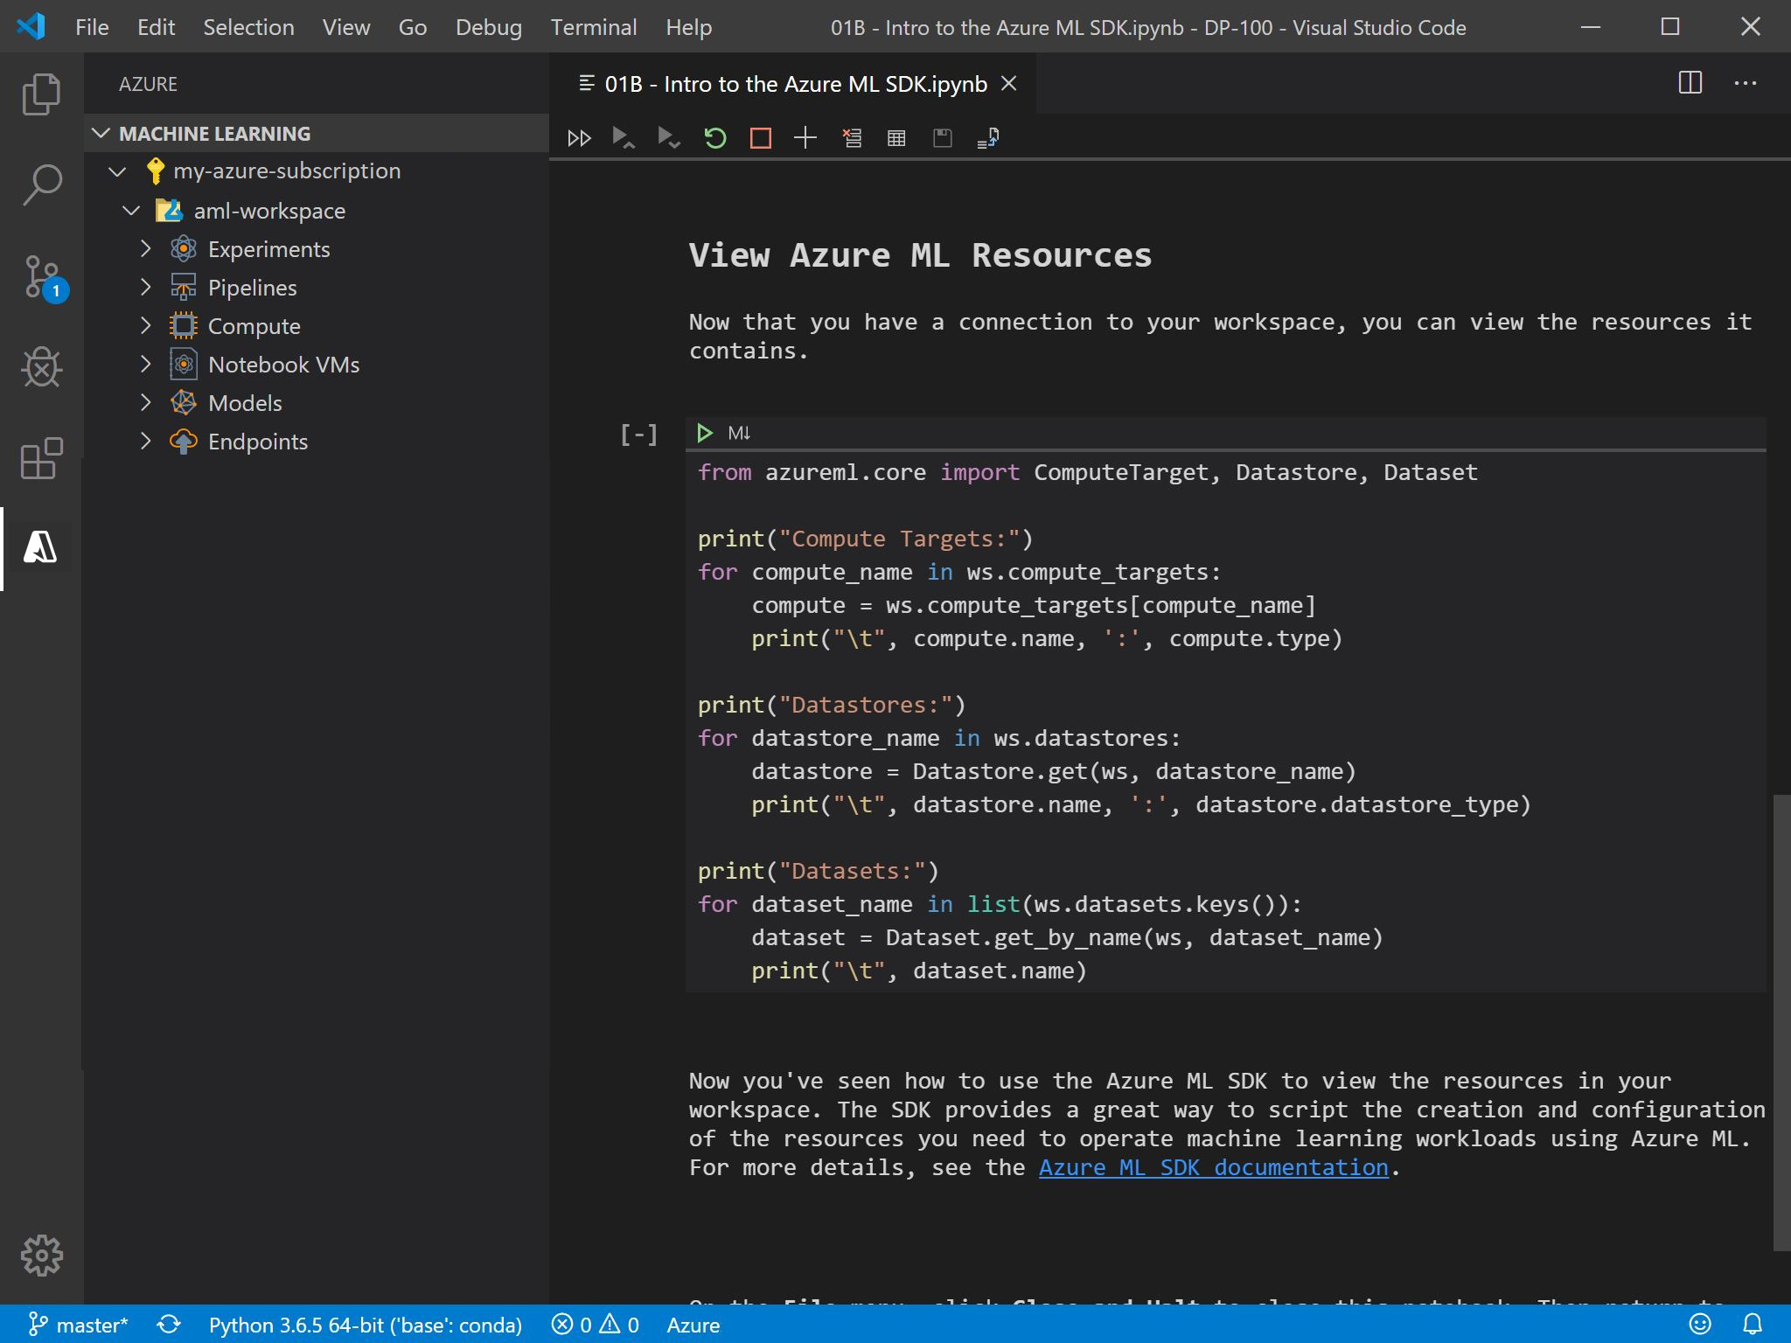This screenshot has width=1791, height=1343.
Task: Open the Search view in activity bar
Action: pos(41,184)
